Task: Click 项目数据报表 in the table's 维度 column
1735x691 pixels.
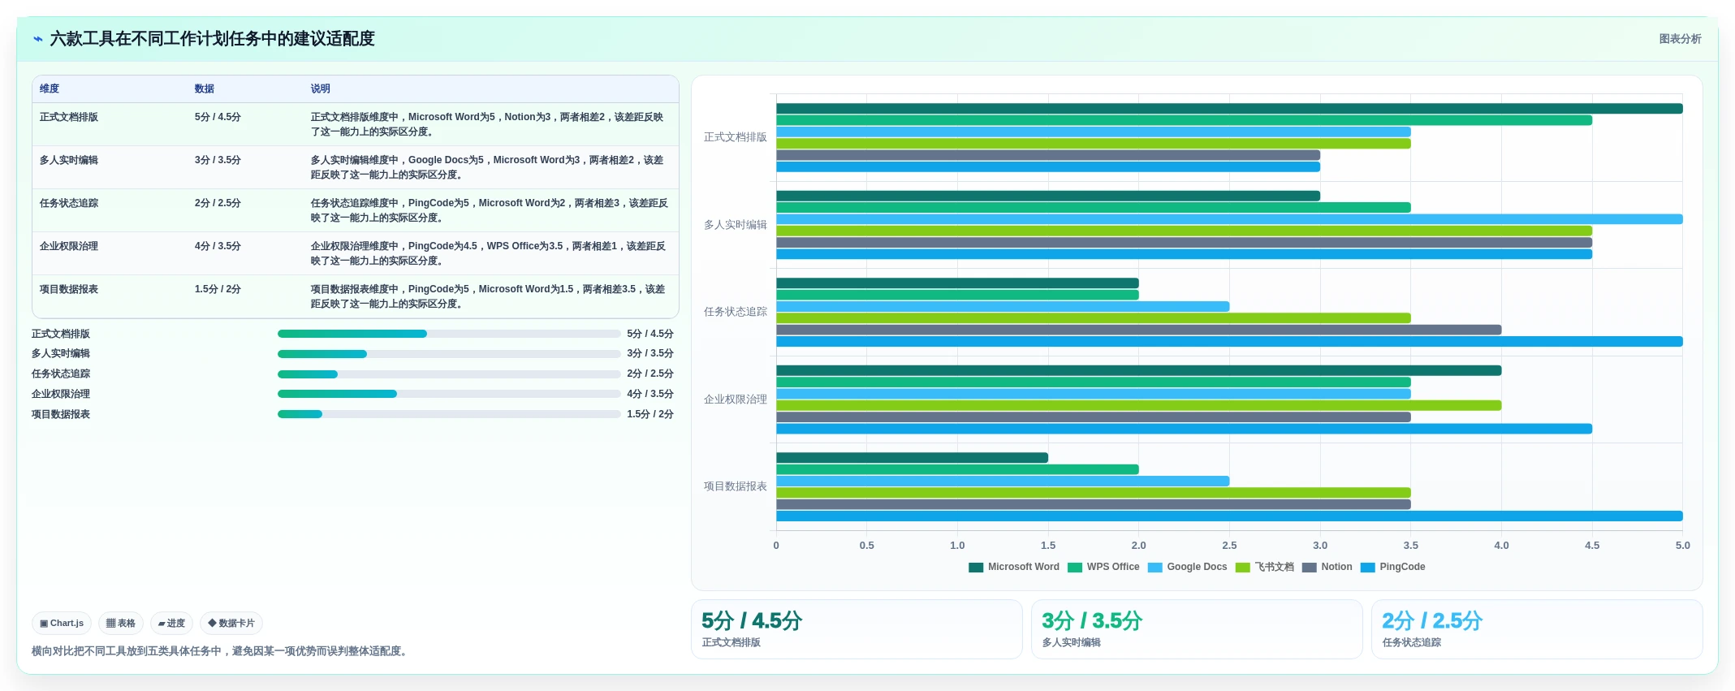Action: 69,289
